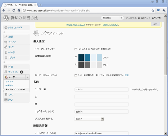
Task: Click the リンク chain icon
Action: [6, 47]
